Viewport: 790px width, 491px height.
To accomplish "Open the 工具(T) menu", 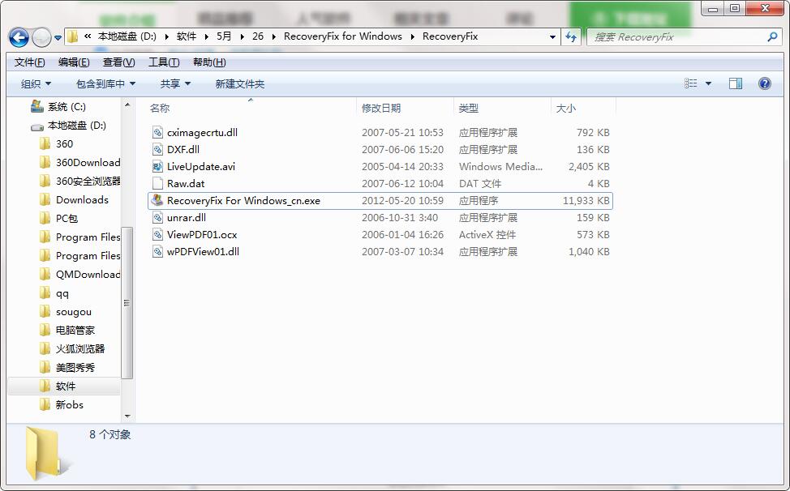I will click(164, 62).
